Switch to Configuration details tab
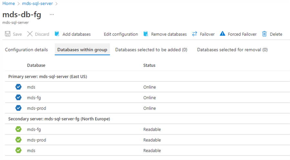This screenshot has height=160, width=290. pyautogui.click(x=26, y=50)
